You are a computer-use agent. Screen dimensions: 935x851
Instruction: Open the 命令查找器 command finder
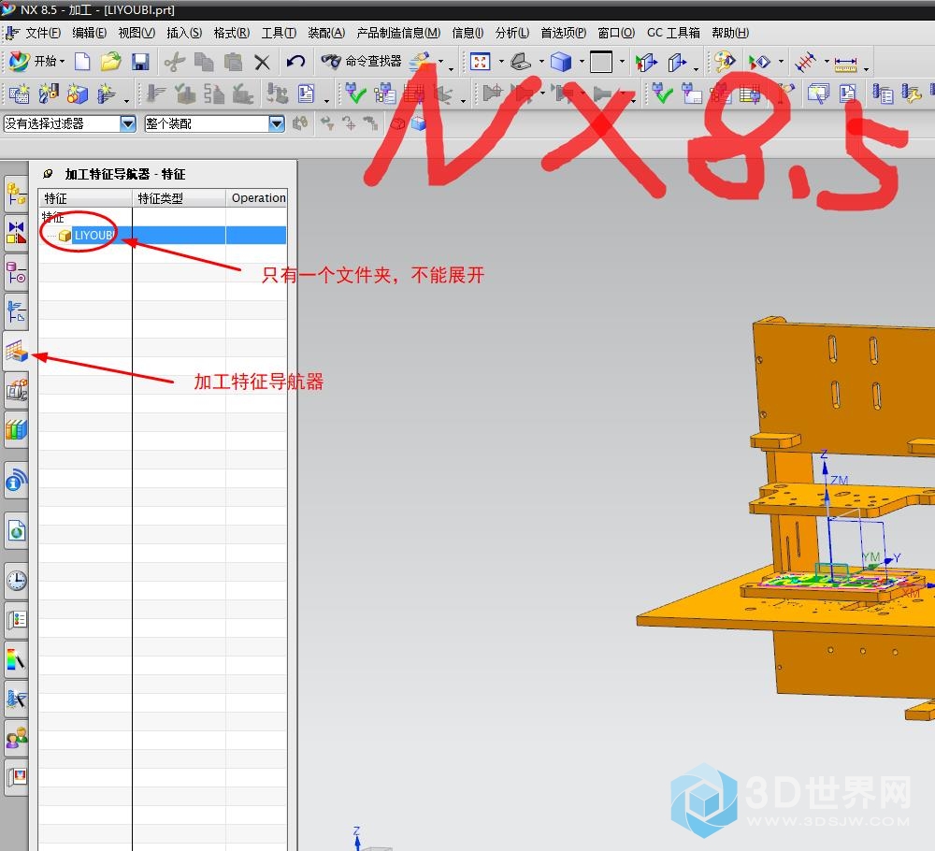pos(361,61)
